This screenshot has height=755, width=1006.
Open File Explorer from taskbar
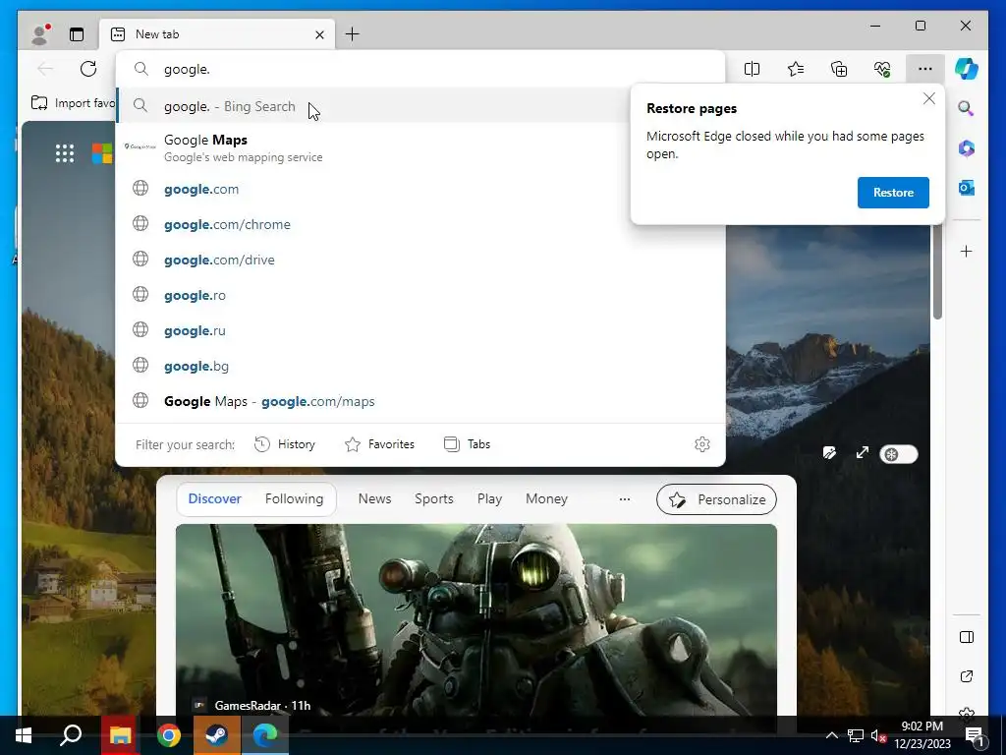click(119, 735)
